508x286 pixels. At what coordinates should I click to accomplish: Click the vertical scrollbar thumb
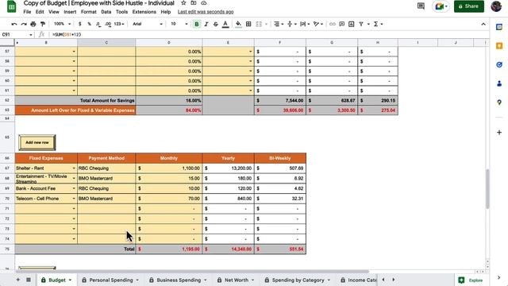tap(487, 189)
